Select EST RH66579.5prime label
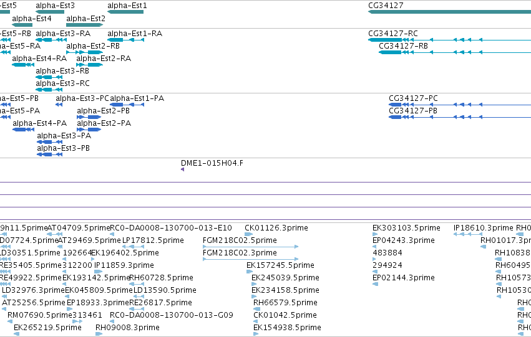The width and height of the screenshot is (531, 337). click(285, 303)
